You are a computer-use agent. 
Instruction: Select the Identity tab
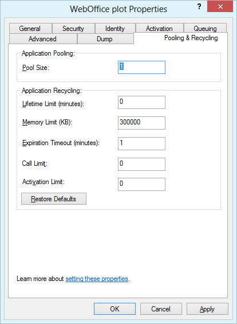115,28
